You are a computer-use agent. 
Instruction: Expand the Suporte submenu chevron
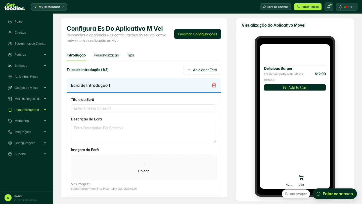(x=45, y=154)
